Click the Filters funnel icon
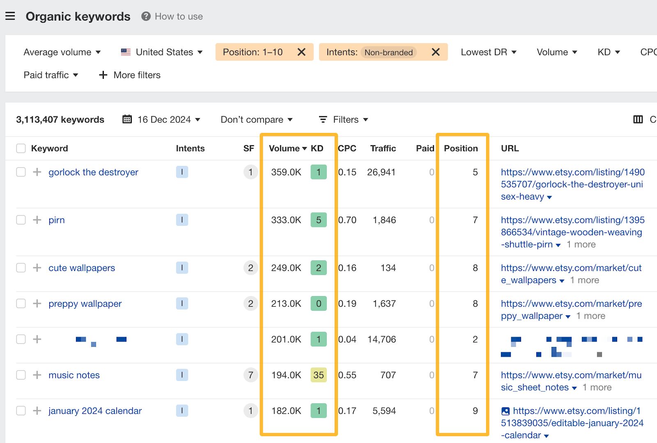 coord(324,119)
